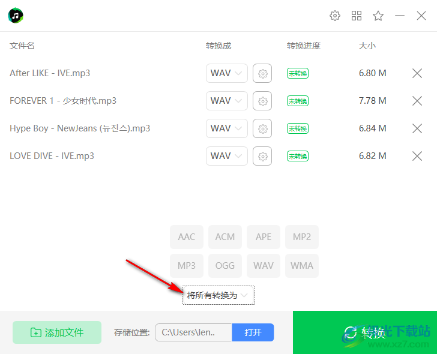Choose ACM format option
Image resolution: width=437 pixels, height=354 pixels.
(225, 237)
